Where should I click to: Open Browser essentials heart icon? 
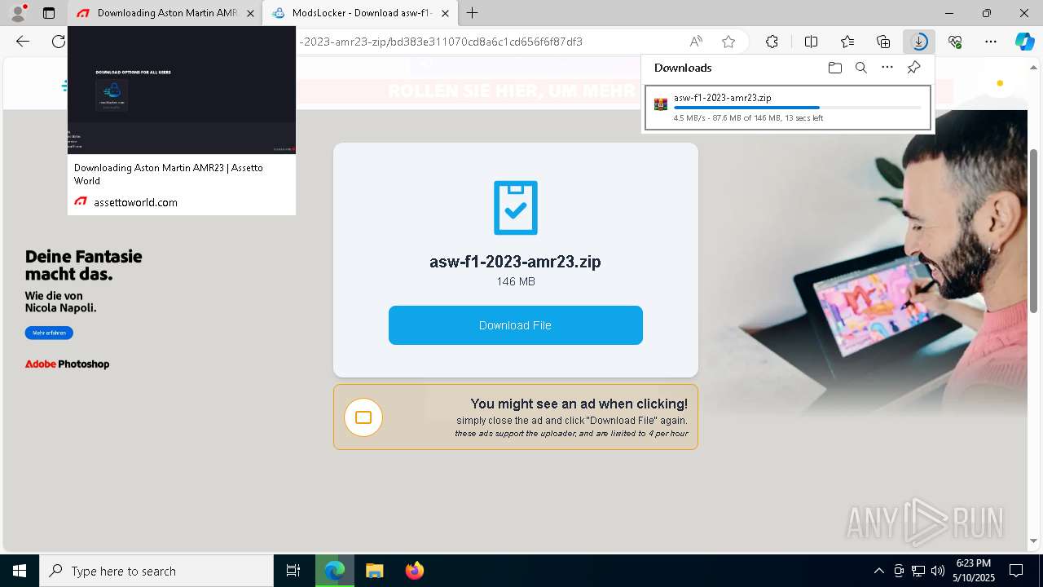(955, 42)
